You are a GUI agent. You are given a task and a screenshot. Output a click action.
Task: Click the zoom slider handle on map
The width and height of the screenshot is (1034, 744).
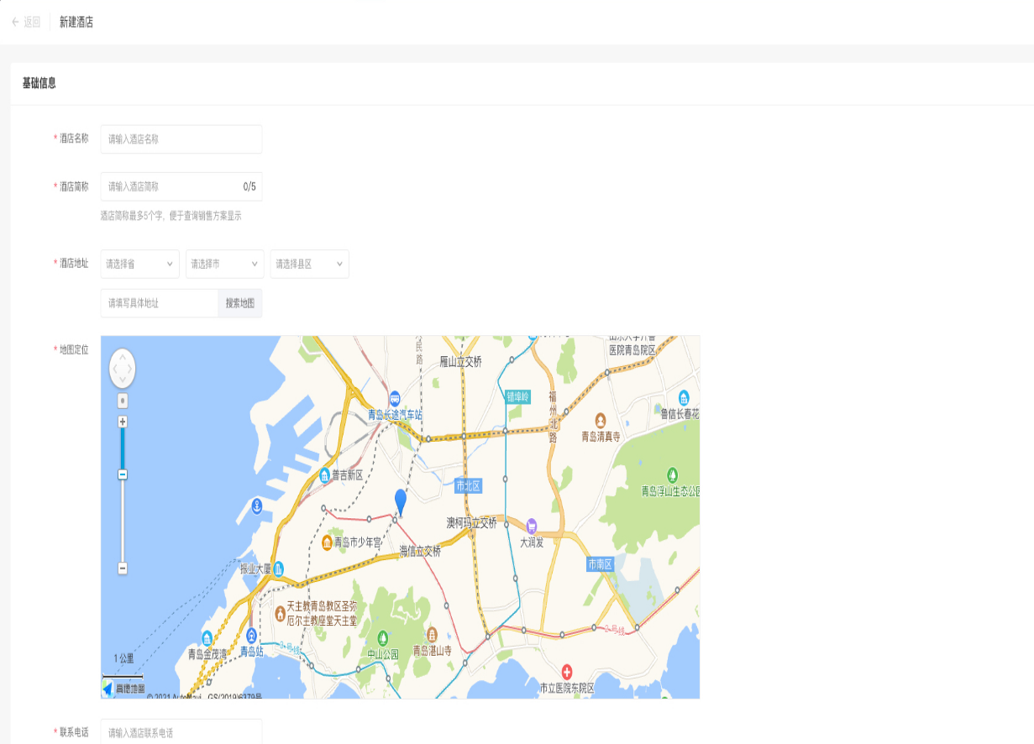click(123, 474)
